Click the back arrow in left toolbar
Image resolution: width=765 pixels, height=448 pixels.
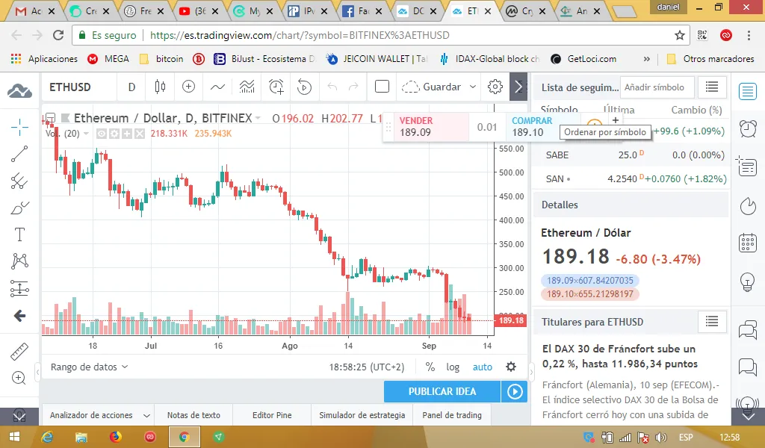[19, 316]
